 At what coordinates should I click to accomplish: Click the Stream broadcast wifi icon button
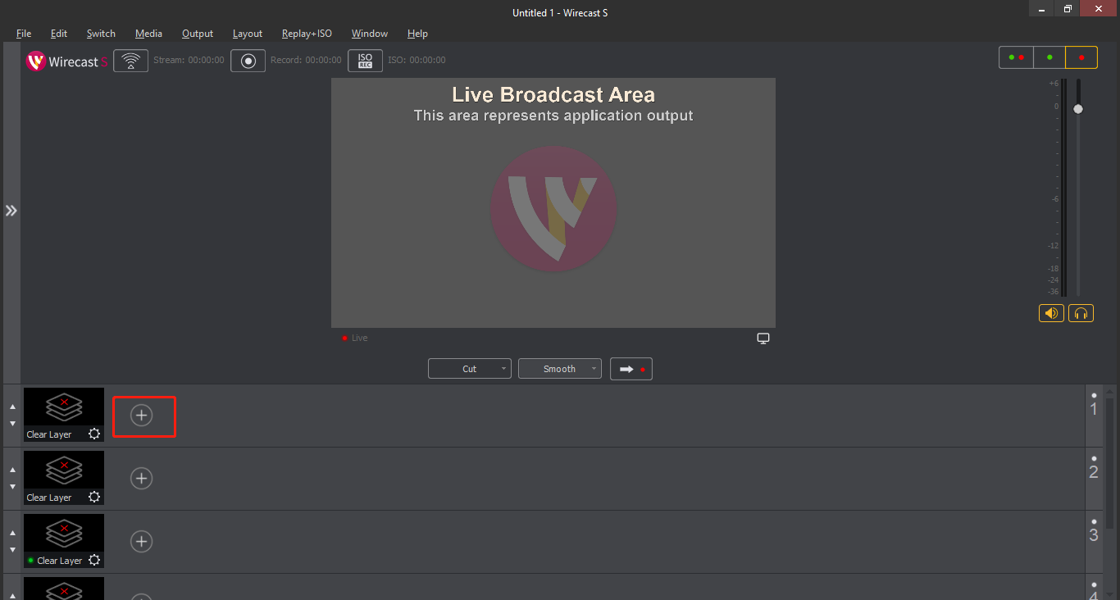pos(130,61)
